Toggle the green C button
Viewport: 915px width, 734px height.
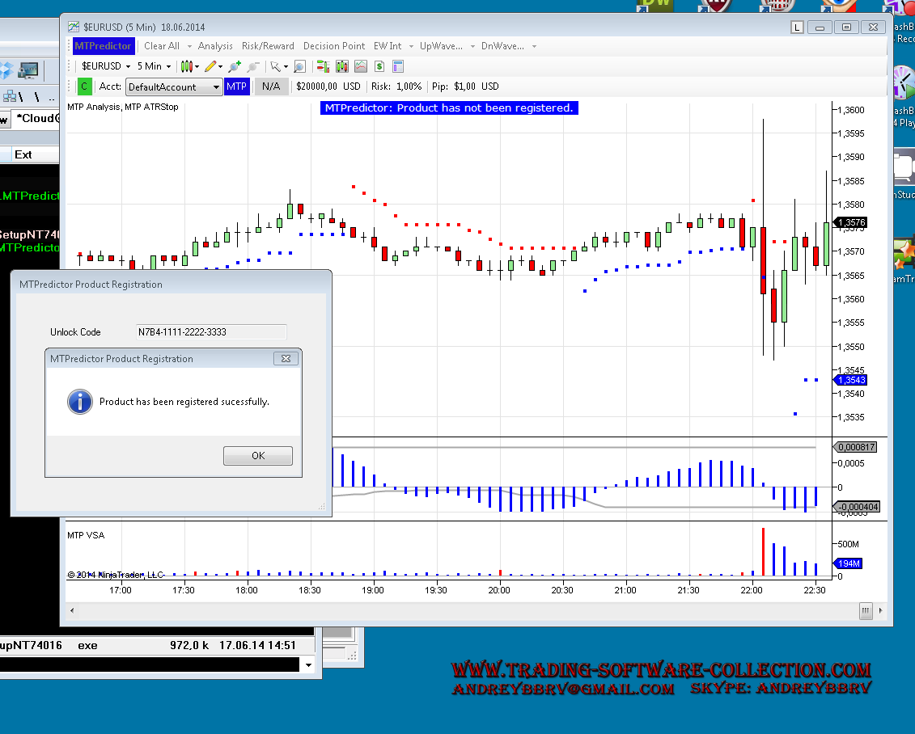coord(84,86)
